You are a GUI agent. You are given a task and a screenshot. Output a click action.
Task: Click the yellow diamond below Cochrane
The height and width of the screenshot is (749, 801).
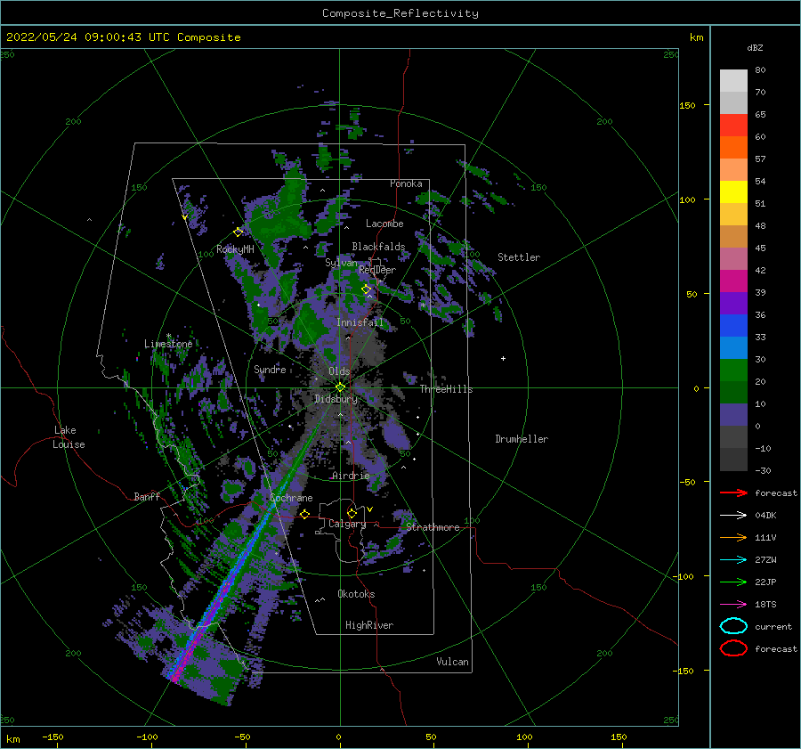click(x=305, y=514)
